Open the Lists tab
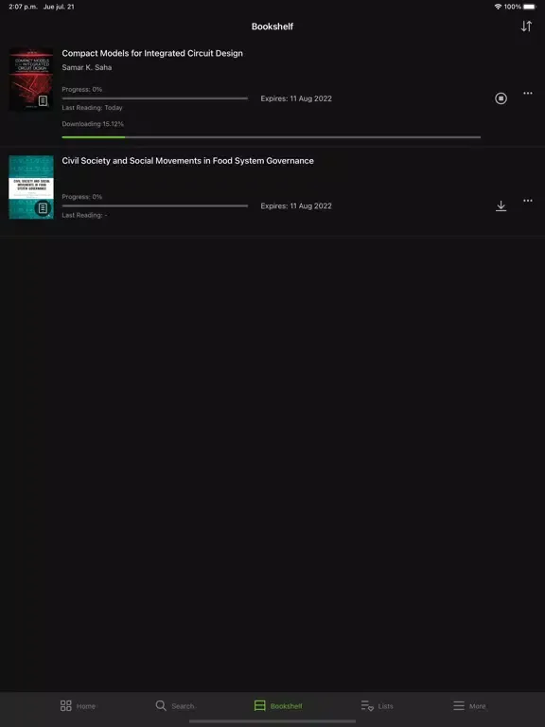The height and width of the screenshot is (727, 545). [377, 705]
